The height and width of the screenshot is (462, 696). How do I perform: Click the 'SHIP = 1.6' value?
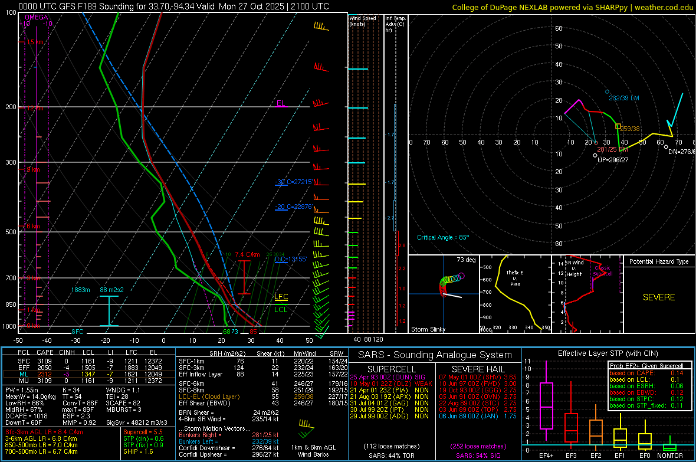click(x=138, y=451)
